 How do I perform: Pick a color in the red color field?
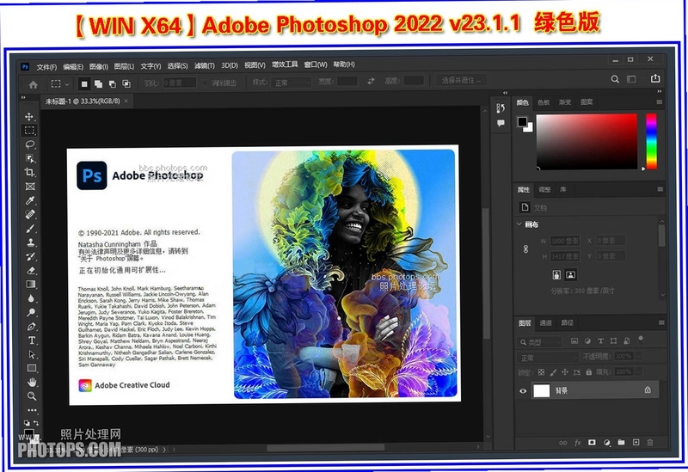[587, 141]
